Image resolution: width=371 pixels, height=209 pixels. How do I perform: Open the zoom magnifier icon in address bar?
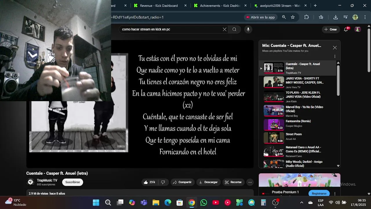coord(284,17)
